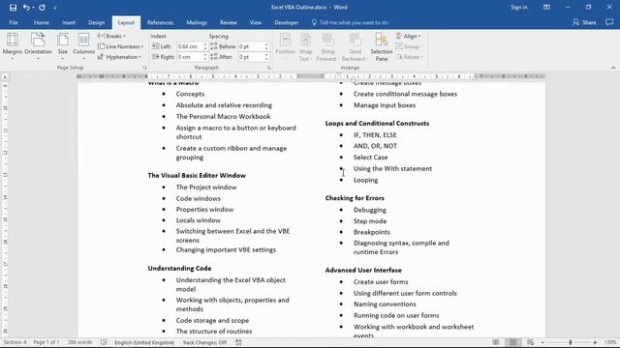Click English (United Kingdom) language indicator
This screenshot has width=620, height=348.
point(144,342)
